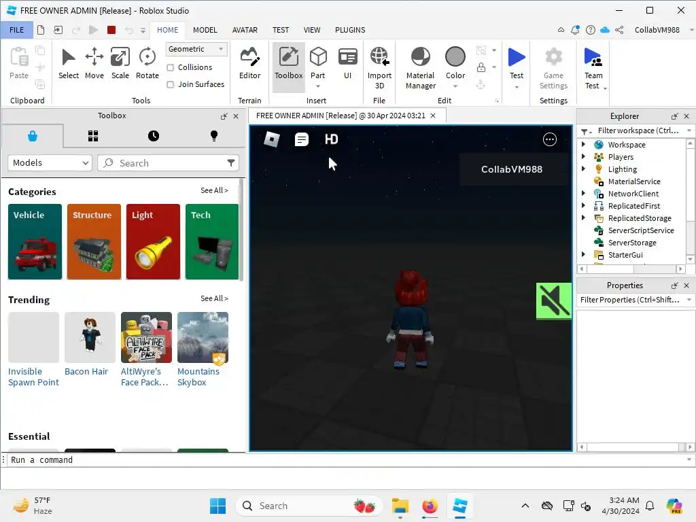Switch to Toolbox Marketplace tab
This screenshot has width=696, height=522.
click(33, 136)
